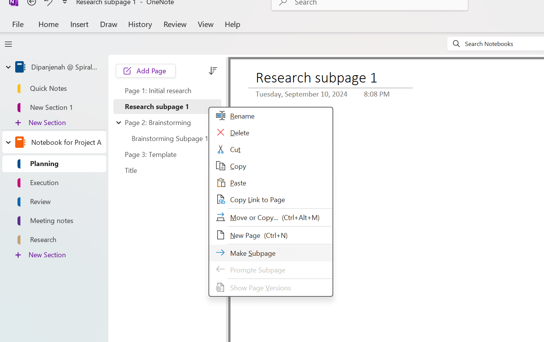Collapse the Dipanjenah notebook chevron
544x342 pixels.
click(8, 67)
